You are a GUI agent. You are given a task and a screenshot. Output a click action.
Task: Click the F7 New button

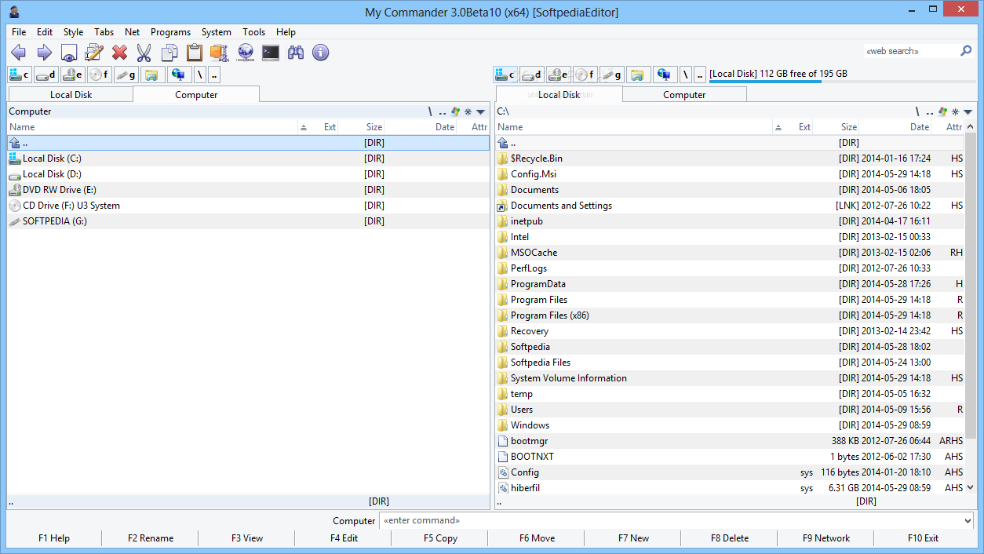pos(633,538)
